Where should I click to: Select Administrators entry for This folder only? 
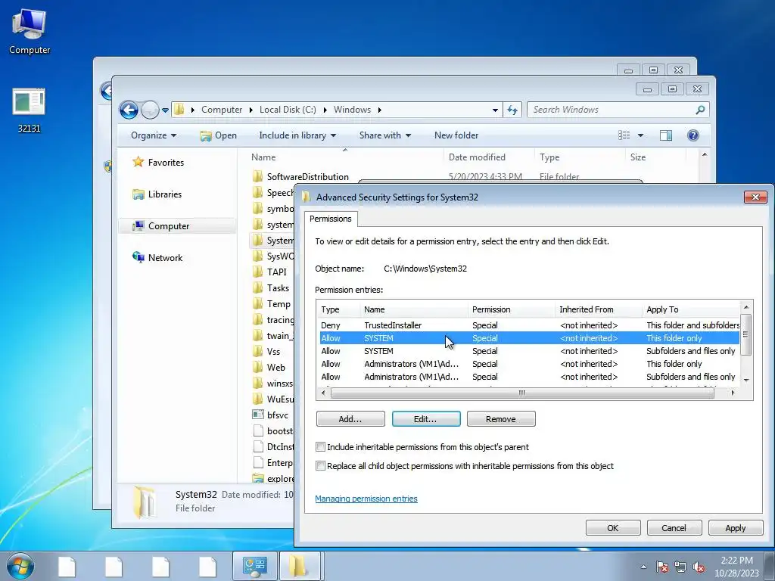[x=528, y=364]
